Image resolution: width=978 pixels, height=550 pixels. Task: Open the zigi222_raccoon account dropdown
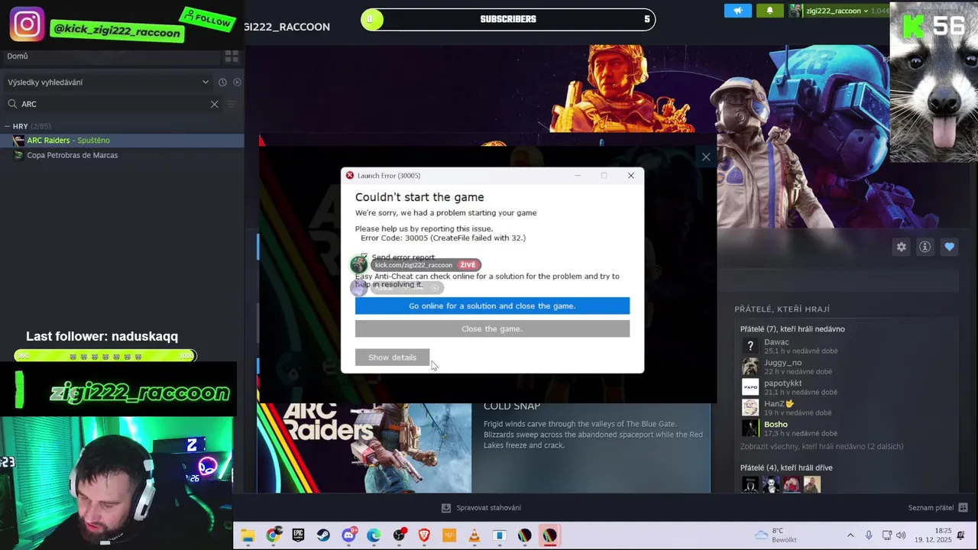pyautogui.click(x=837, y=11)
